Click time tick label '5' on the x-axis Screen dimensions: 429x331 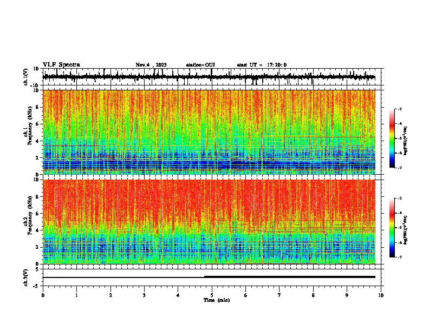[x=212, y=295]
